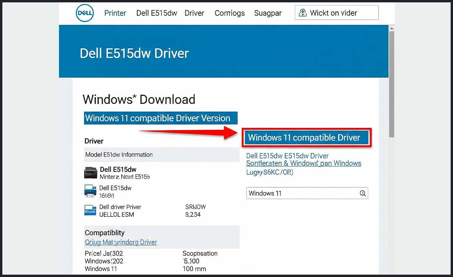Click the Windows 11 compatible Driver button

(x=306, y=138)
